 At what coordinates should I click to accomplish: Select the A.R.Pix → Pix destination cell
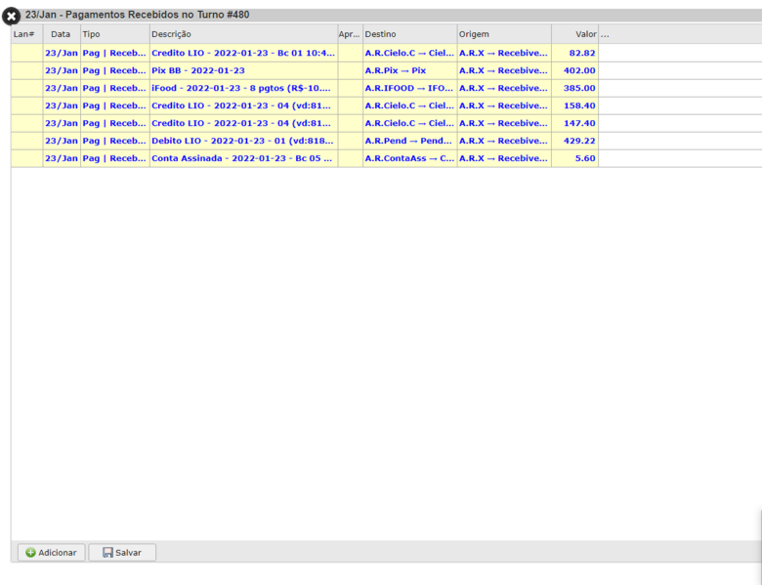[x=409, y=70]
